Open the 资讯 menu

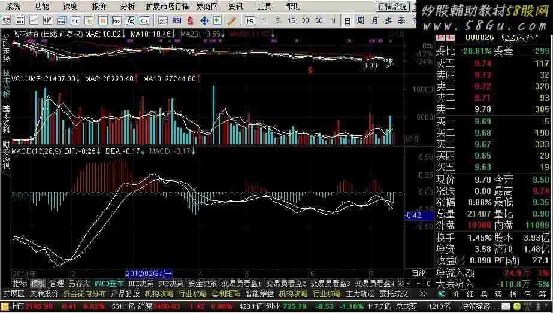tap(235, 6)
